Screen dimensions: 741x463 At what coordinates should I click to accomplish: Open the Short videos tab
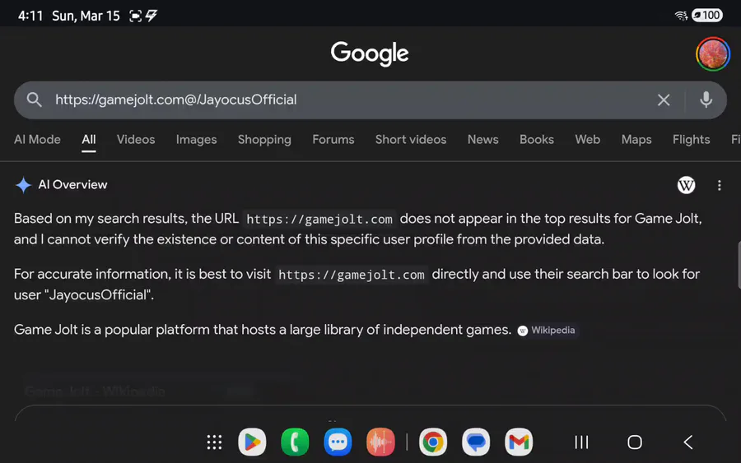coord(411,139)
